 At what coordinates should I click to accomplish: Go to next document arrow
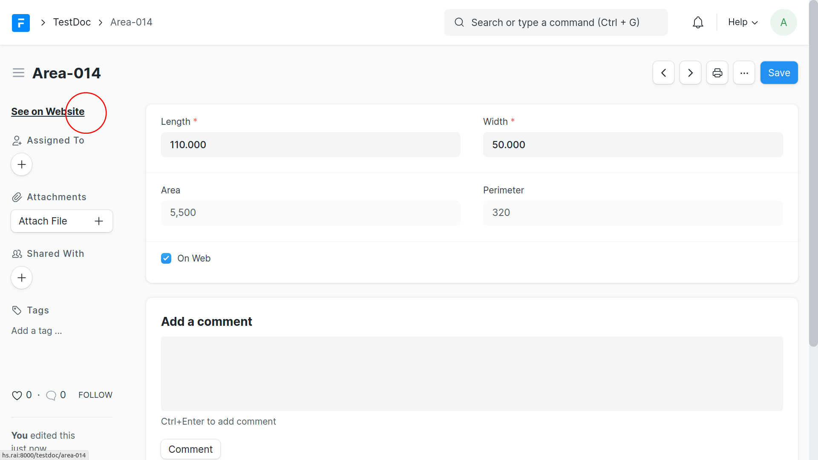click(690, 73)
